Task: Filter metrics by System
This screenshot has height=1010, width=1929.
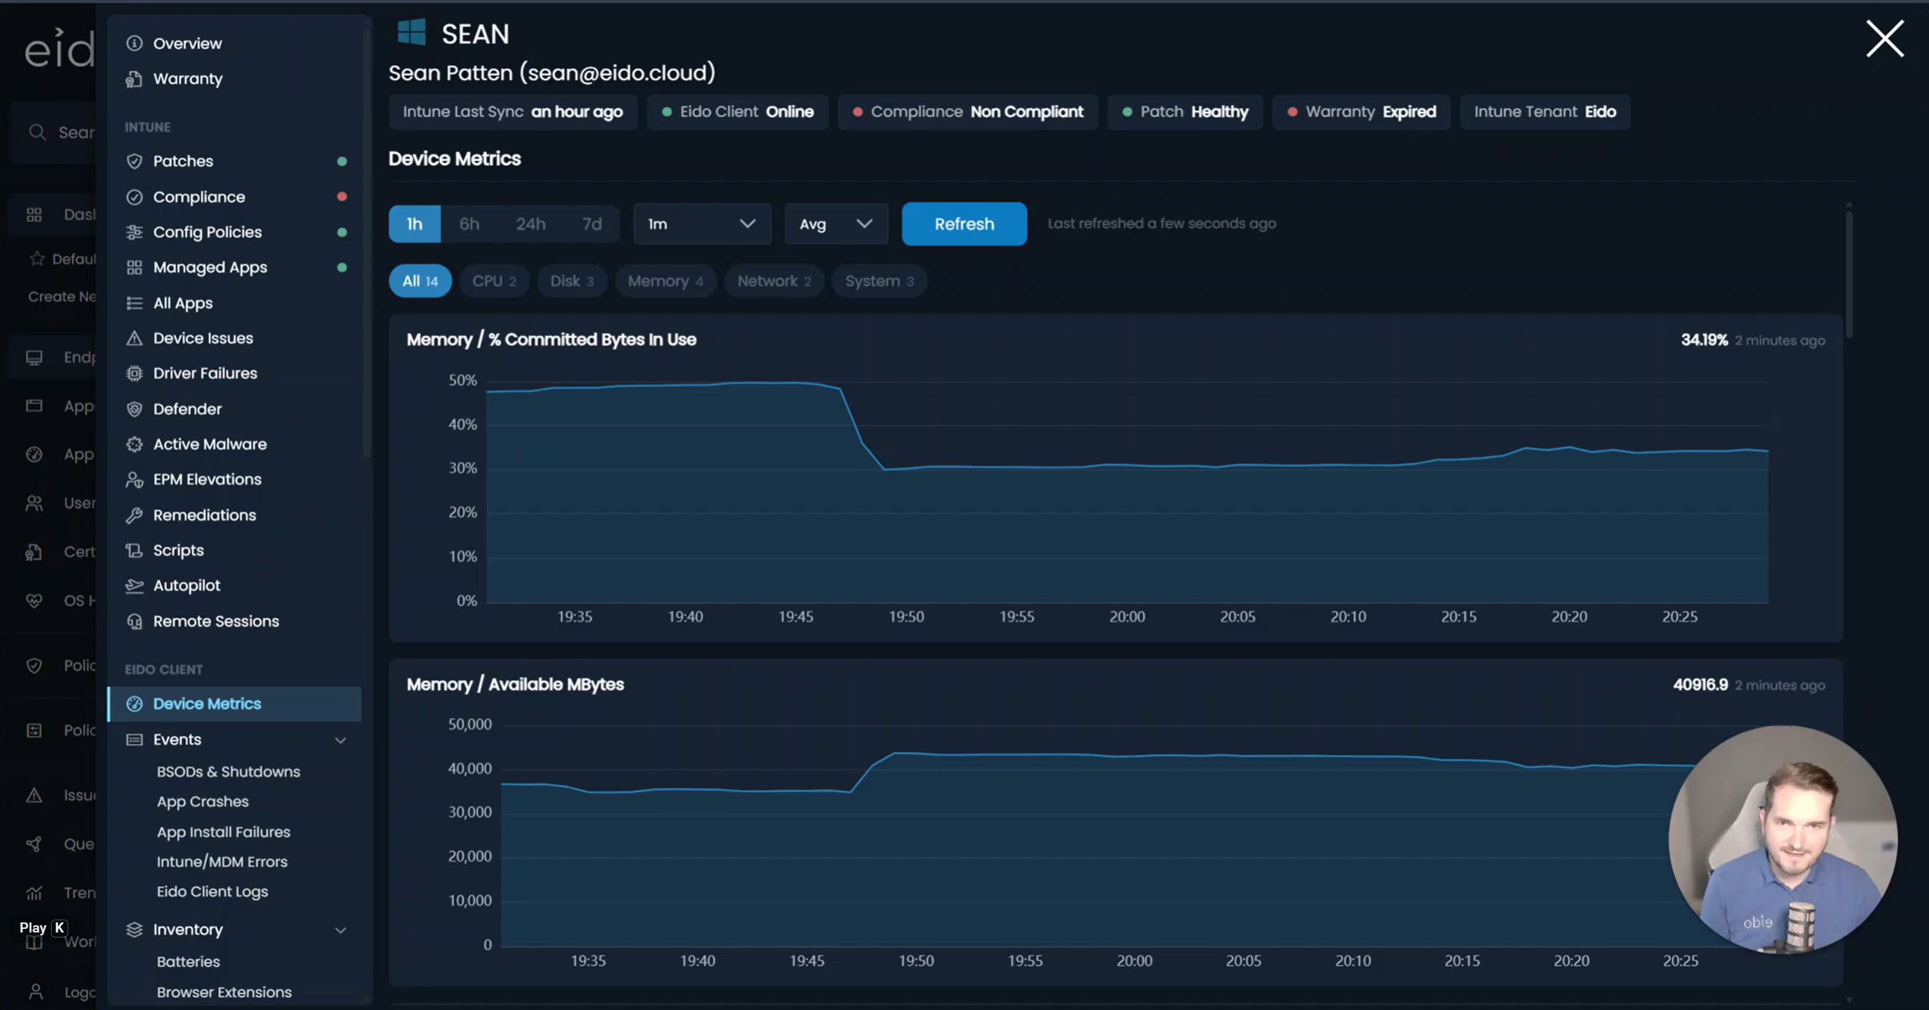Action: click(880, 281)
